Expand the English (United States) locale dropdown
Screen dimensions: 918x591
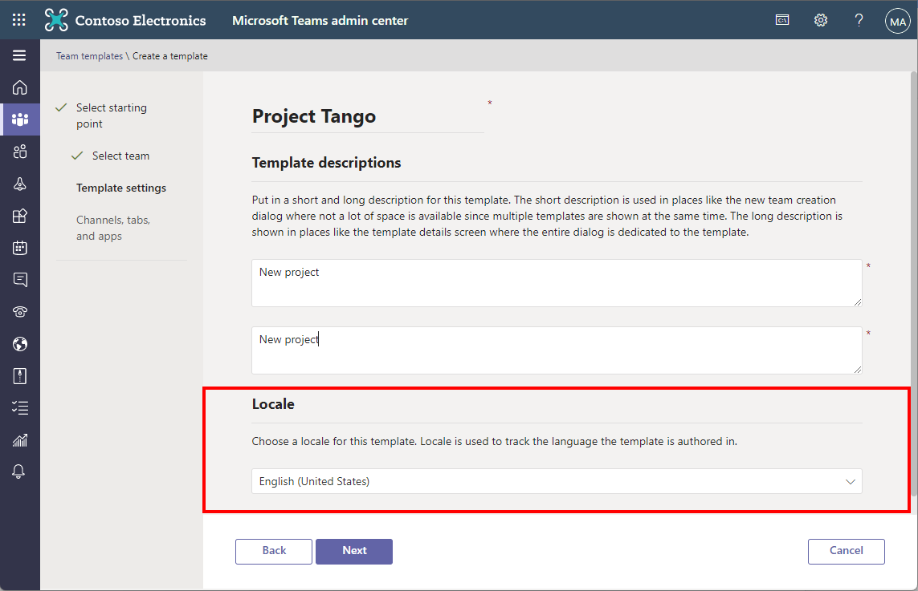557,481
